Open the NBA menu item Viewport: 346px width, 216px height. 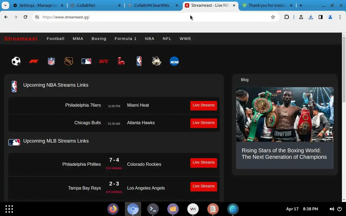pos(149,39)
